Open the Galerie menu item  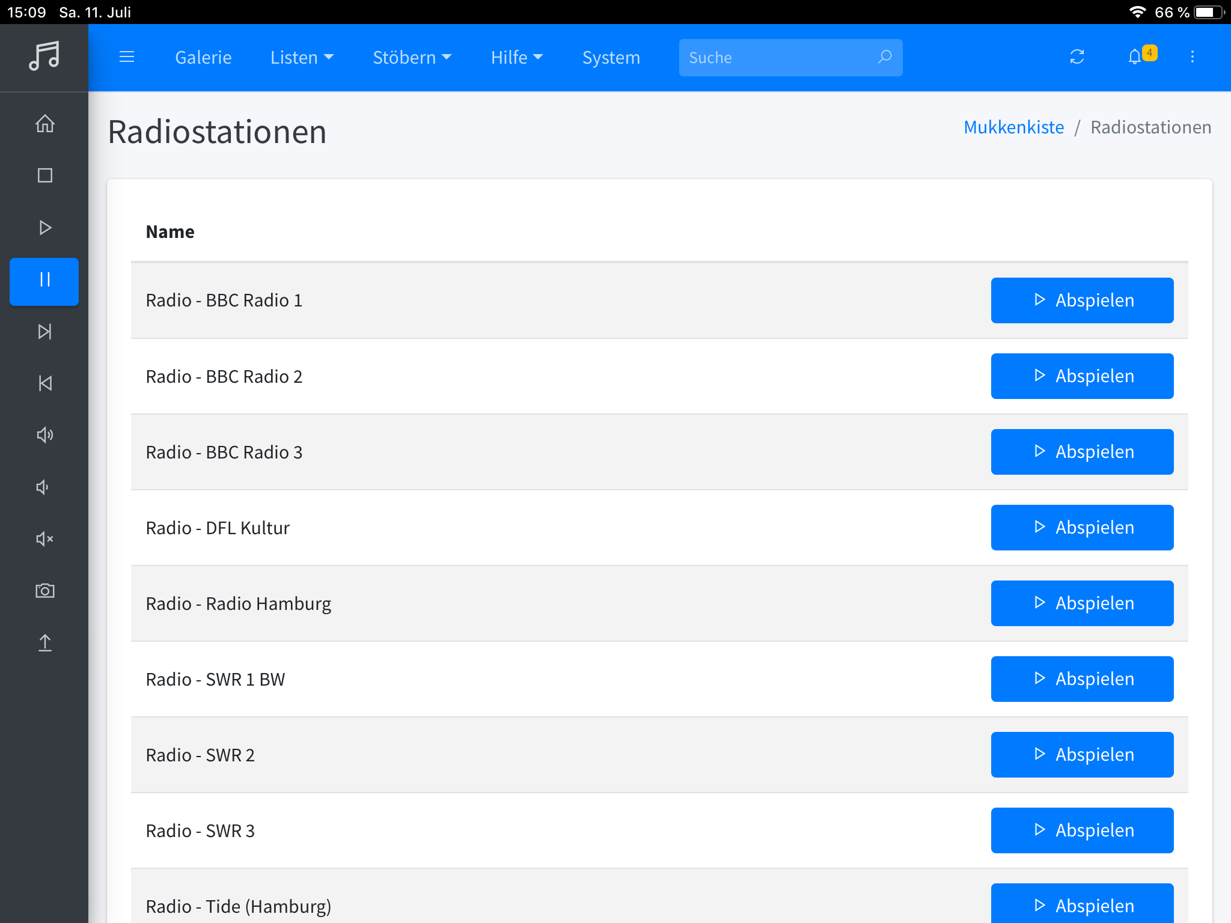(x=203, y=58)
